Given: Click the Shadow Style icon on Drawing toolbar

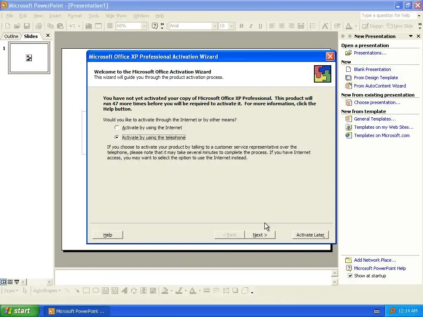Looking at the screenshot, I should click(235, 291).
